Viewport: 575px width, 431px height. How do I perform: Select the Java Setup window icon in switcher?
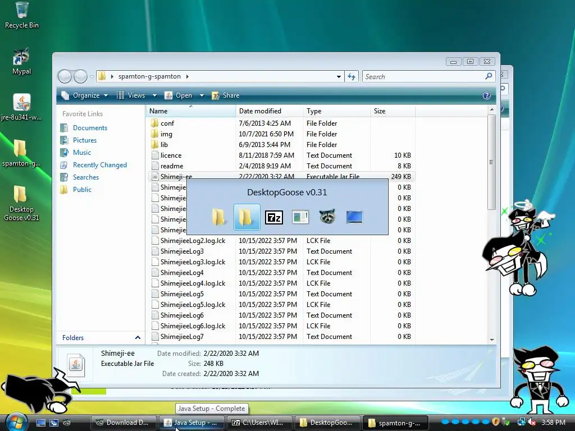coord(300,217)
